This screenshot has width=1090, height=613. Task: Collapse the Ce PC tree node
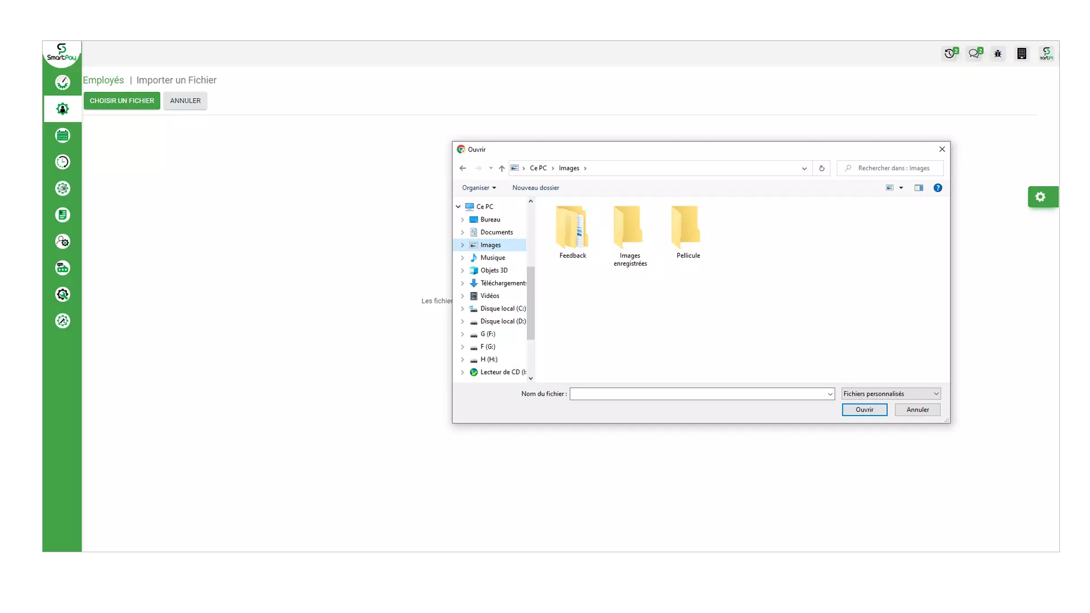(459, 207)
